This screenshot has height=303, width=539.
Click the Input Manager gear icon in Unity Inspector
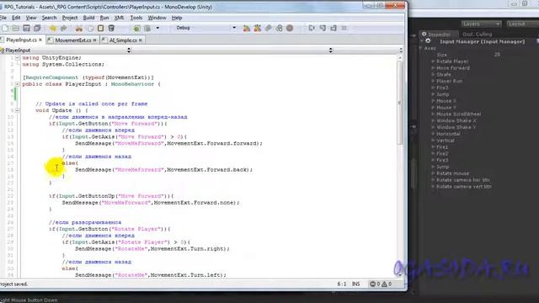(428, 41)
